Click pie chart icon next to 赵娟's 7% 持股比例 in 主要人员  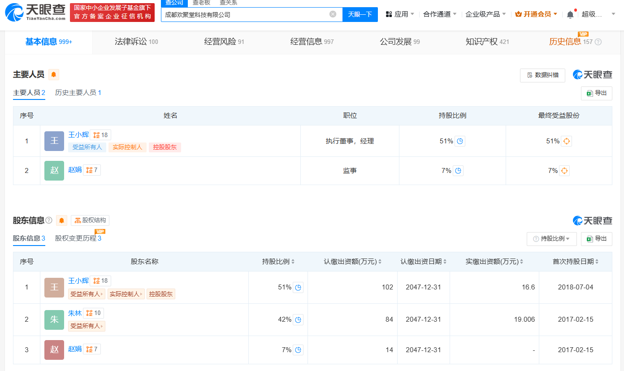click(x=458, y=171)
